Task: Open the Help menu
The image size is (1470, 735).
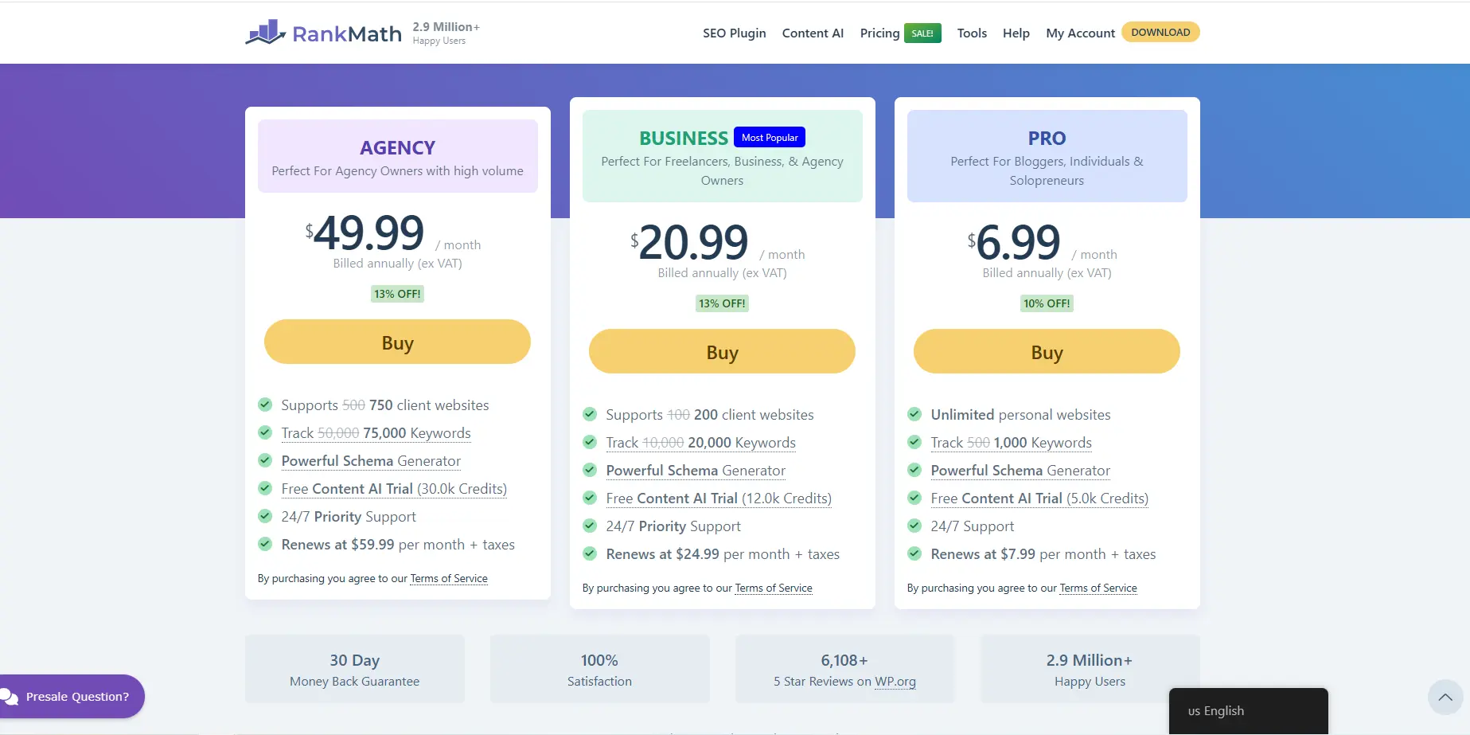Action: [1016, 33]
